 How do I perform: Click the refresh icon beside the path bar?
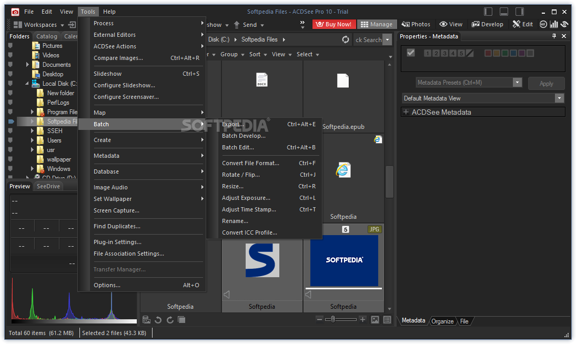click(x=346, y=39)
